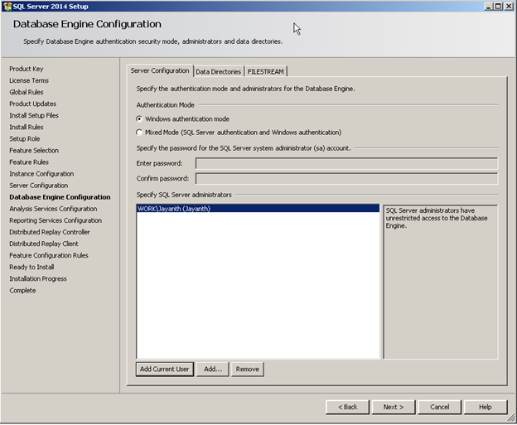
Task: Select Mixed Mode authentication option
Action: click(x=239, y=133)
